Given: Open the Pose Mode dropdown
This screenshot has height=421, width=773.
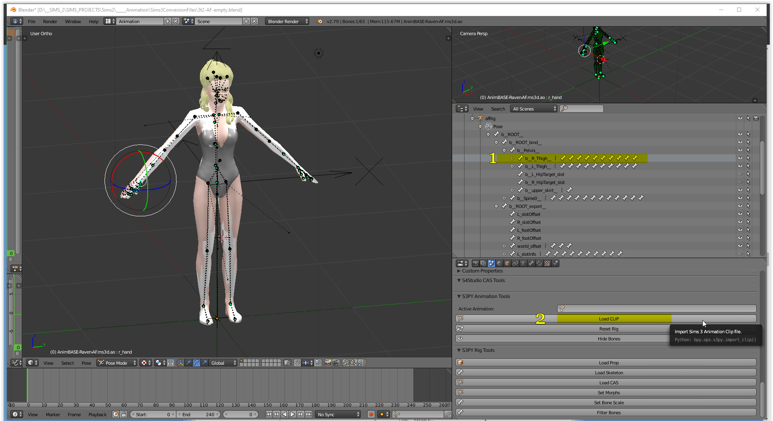Looking at the screenshot, I should pos(117,363).
